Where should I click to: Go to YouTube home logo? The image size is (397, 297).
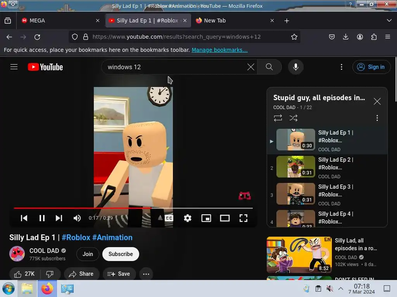(x=45, y=67)
